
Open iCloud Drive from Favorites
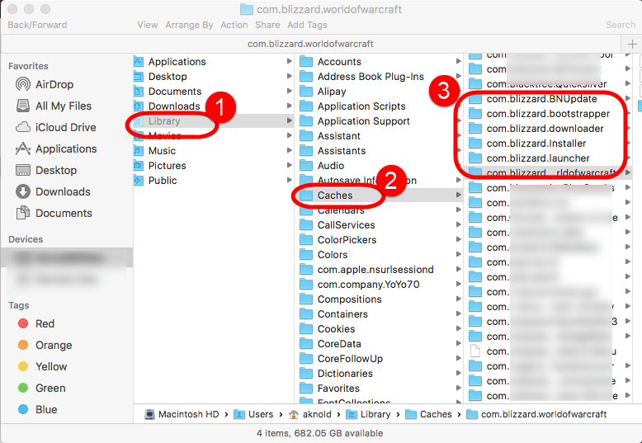55,127
